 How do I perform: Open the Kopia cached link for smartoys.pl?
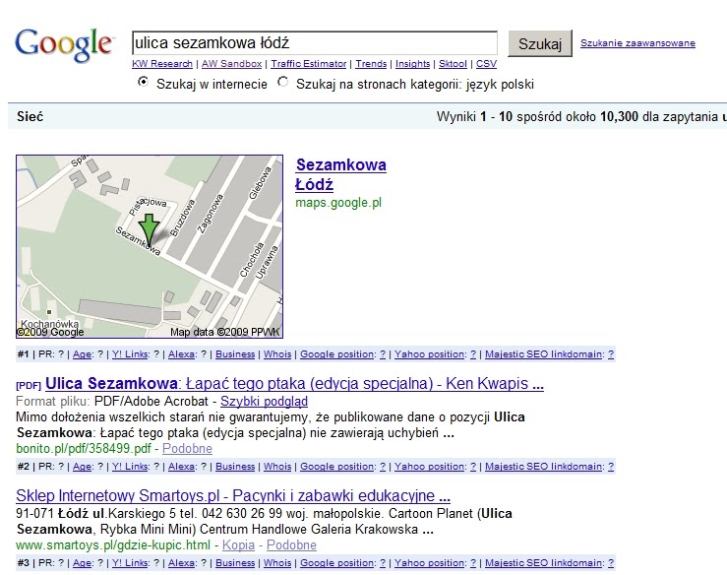[x=238, y=544]
